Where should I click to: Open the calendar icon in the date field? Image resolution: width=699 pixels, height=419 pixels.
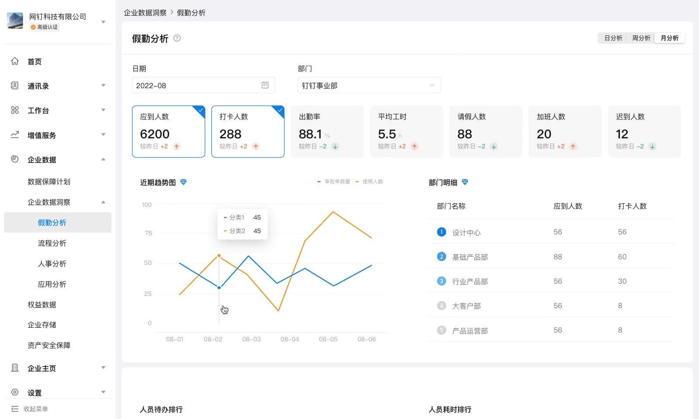(265, 85)
